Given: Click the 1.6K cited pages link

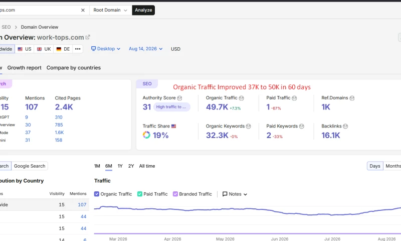Looking at the screenshot, I should click(59, 133).
